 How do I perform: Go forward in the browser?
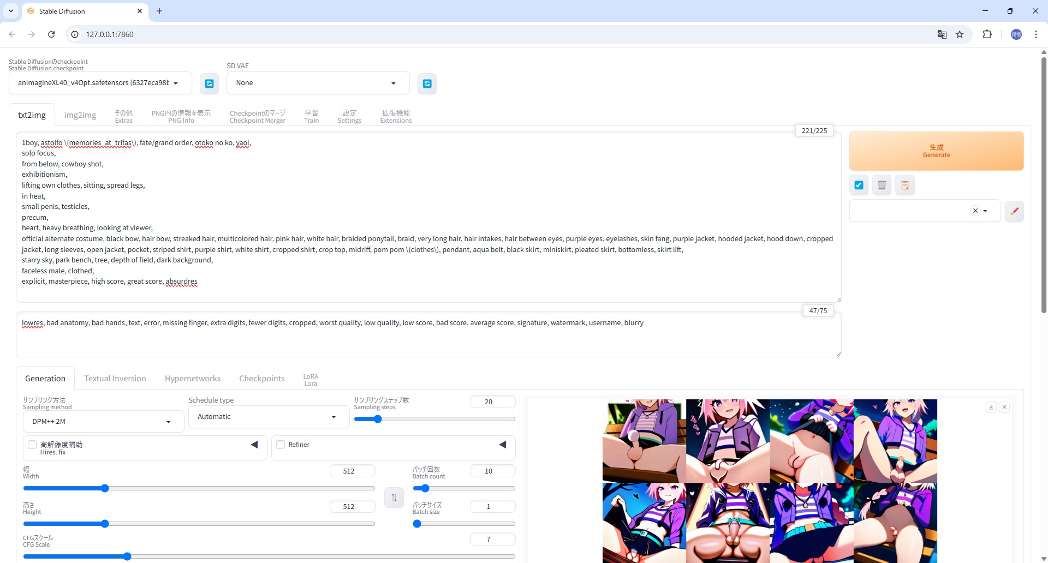[32, 34]
